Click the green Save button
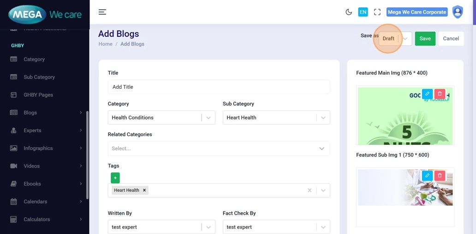 tap(425, 39)
